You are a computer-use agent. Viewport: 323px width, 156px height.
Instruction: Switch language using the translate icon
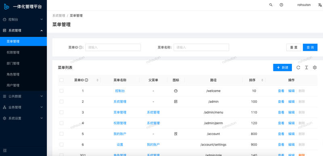pos(320,5)
